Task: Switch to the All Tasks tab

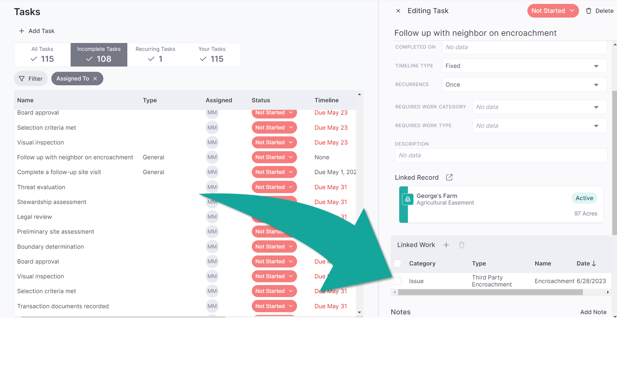Action: click(42, 54)
